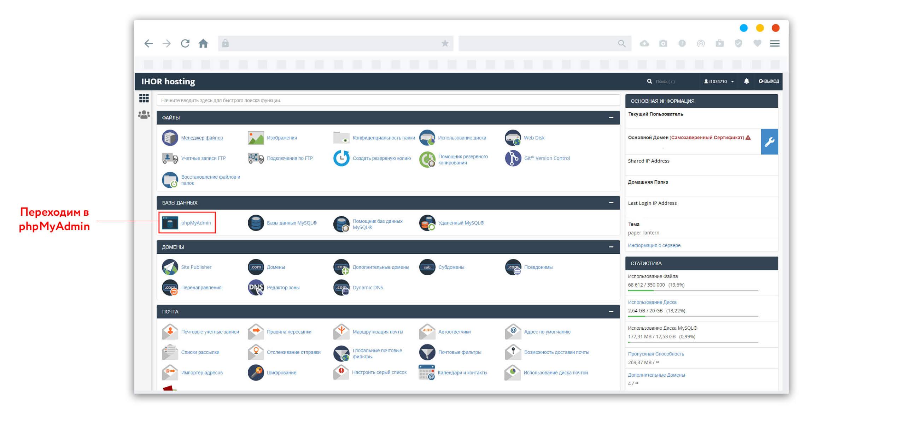The width and height of the screenshot is (923, 425).
Task: Click the Настроить серый список link
Action: tap(379, 372)
